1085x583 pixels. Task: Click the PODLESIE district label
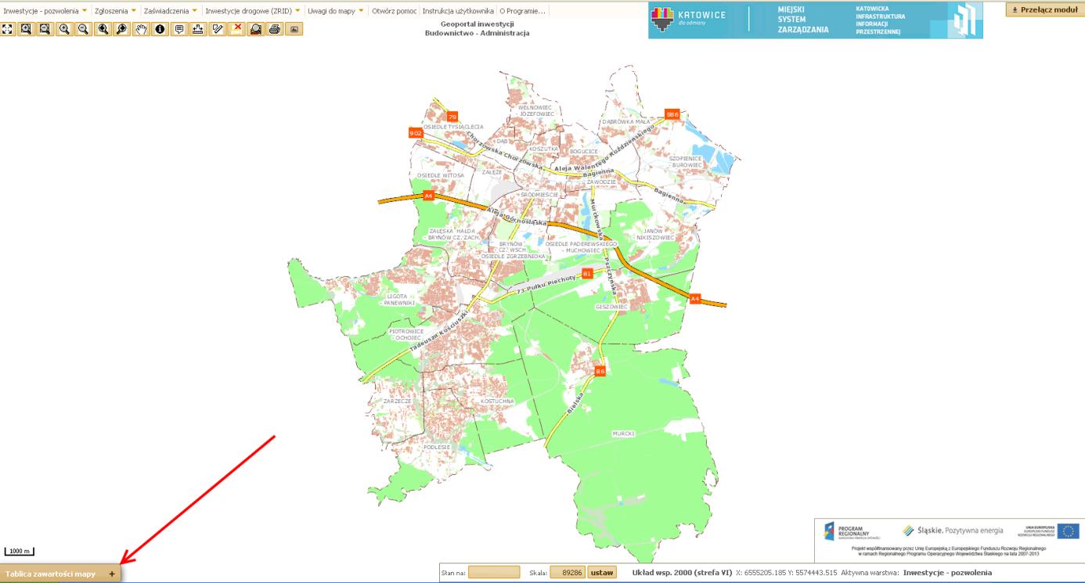pyautogui.click(x=438, y=447)
